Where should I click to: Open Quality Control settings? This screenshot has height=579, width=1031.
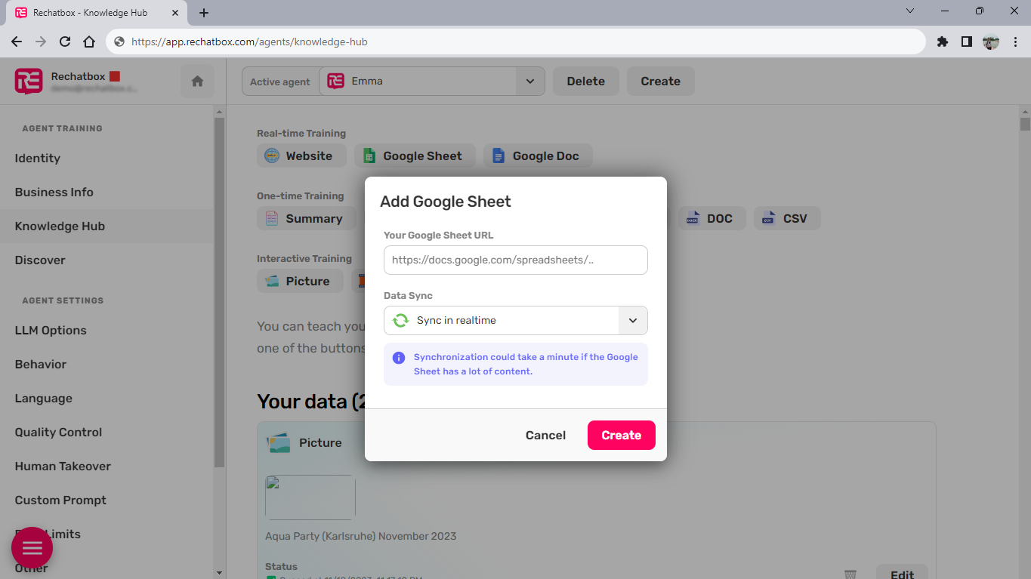coord(58,433)
